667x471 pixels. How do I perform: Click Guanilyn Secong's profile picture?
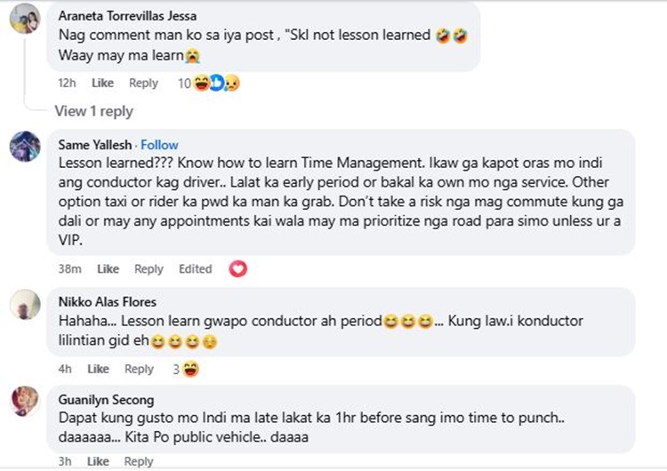(24, 401)
